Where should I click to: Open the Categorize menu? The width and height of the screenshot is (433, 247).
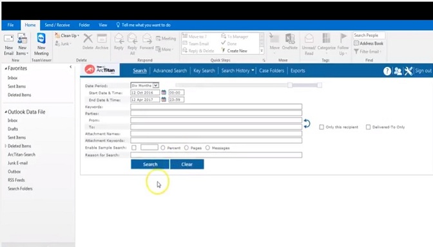point(327,44)
